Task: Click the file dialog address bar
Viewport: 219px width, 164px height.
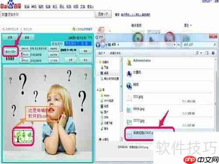Action: tap(141, 45)
